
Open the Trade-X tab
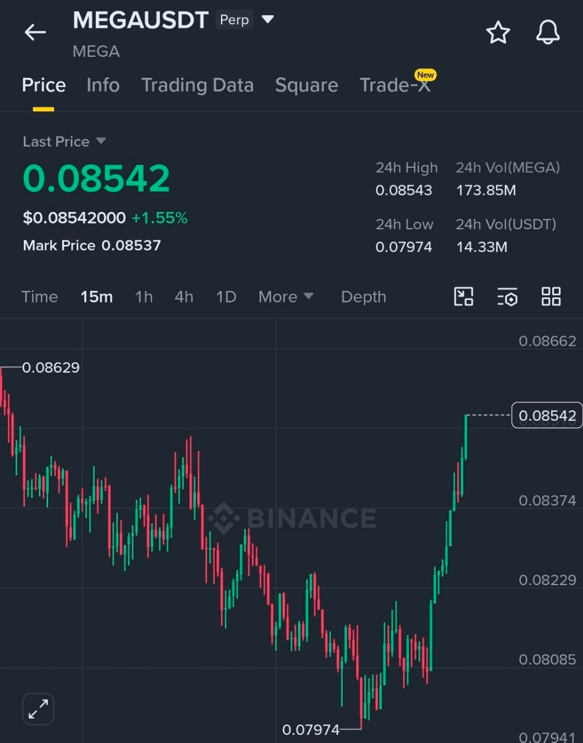(395, 85)
